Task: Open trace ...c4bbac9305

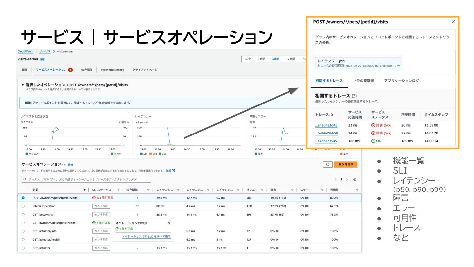Action: [x=326, y=141]
